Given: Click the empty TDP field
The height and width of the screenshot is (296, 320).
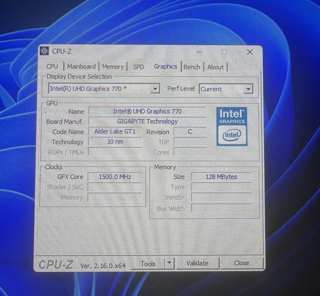Looking at the screenshot, I should (190, 142).
